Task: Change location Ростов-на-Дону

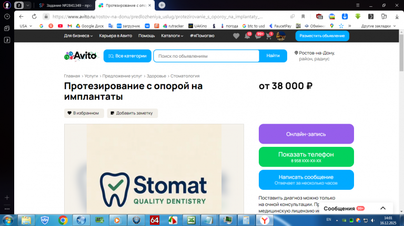Action: click(x=315, y=56)
